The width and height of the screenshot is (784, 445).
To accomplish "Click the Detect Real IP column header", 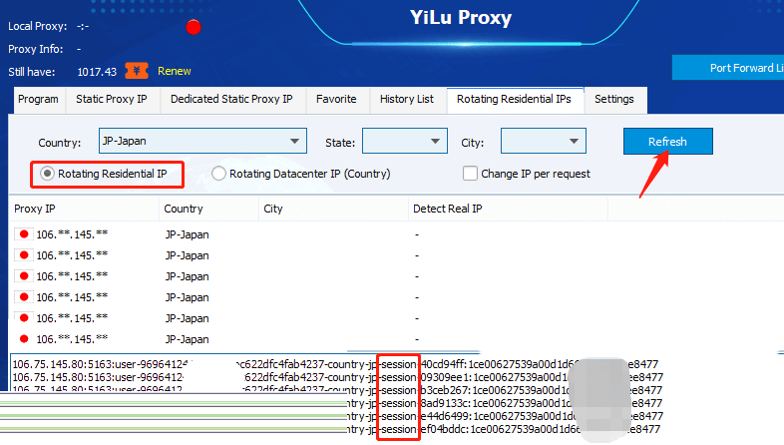I will pos(508,209).
